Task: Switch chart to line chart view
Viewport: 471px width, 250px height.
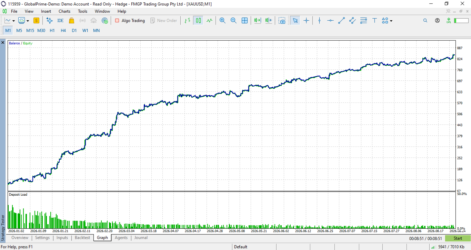Action: coord(209,21)
